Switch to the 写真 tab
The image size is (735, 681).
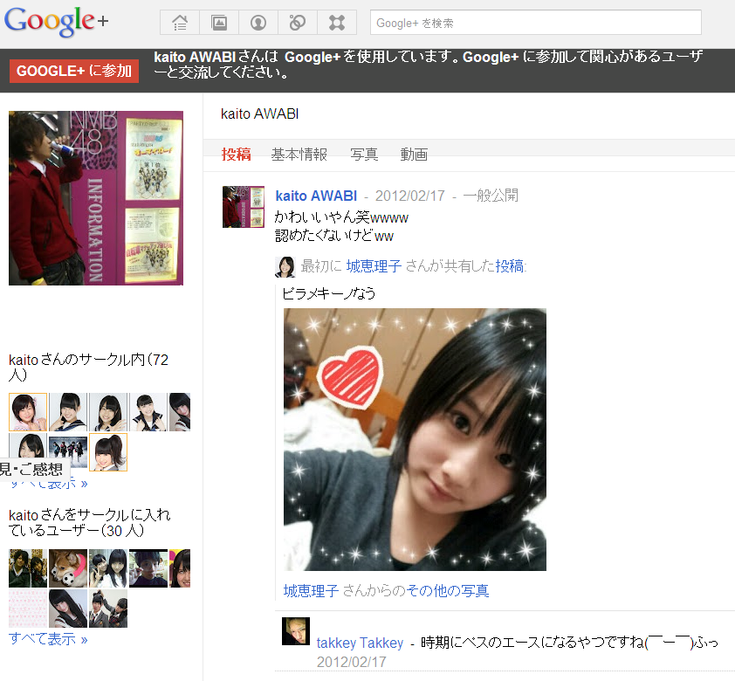[364, 155]
